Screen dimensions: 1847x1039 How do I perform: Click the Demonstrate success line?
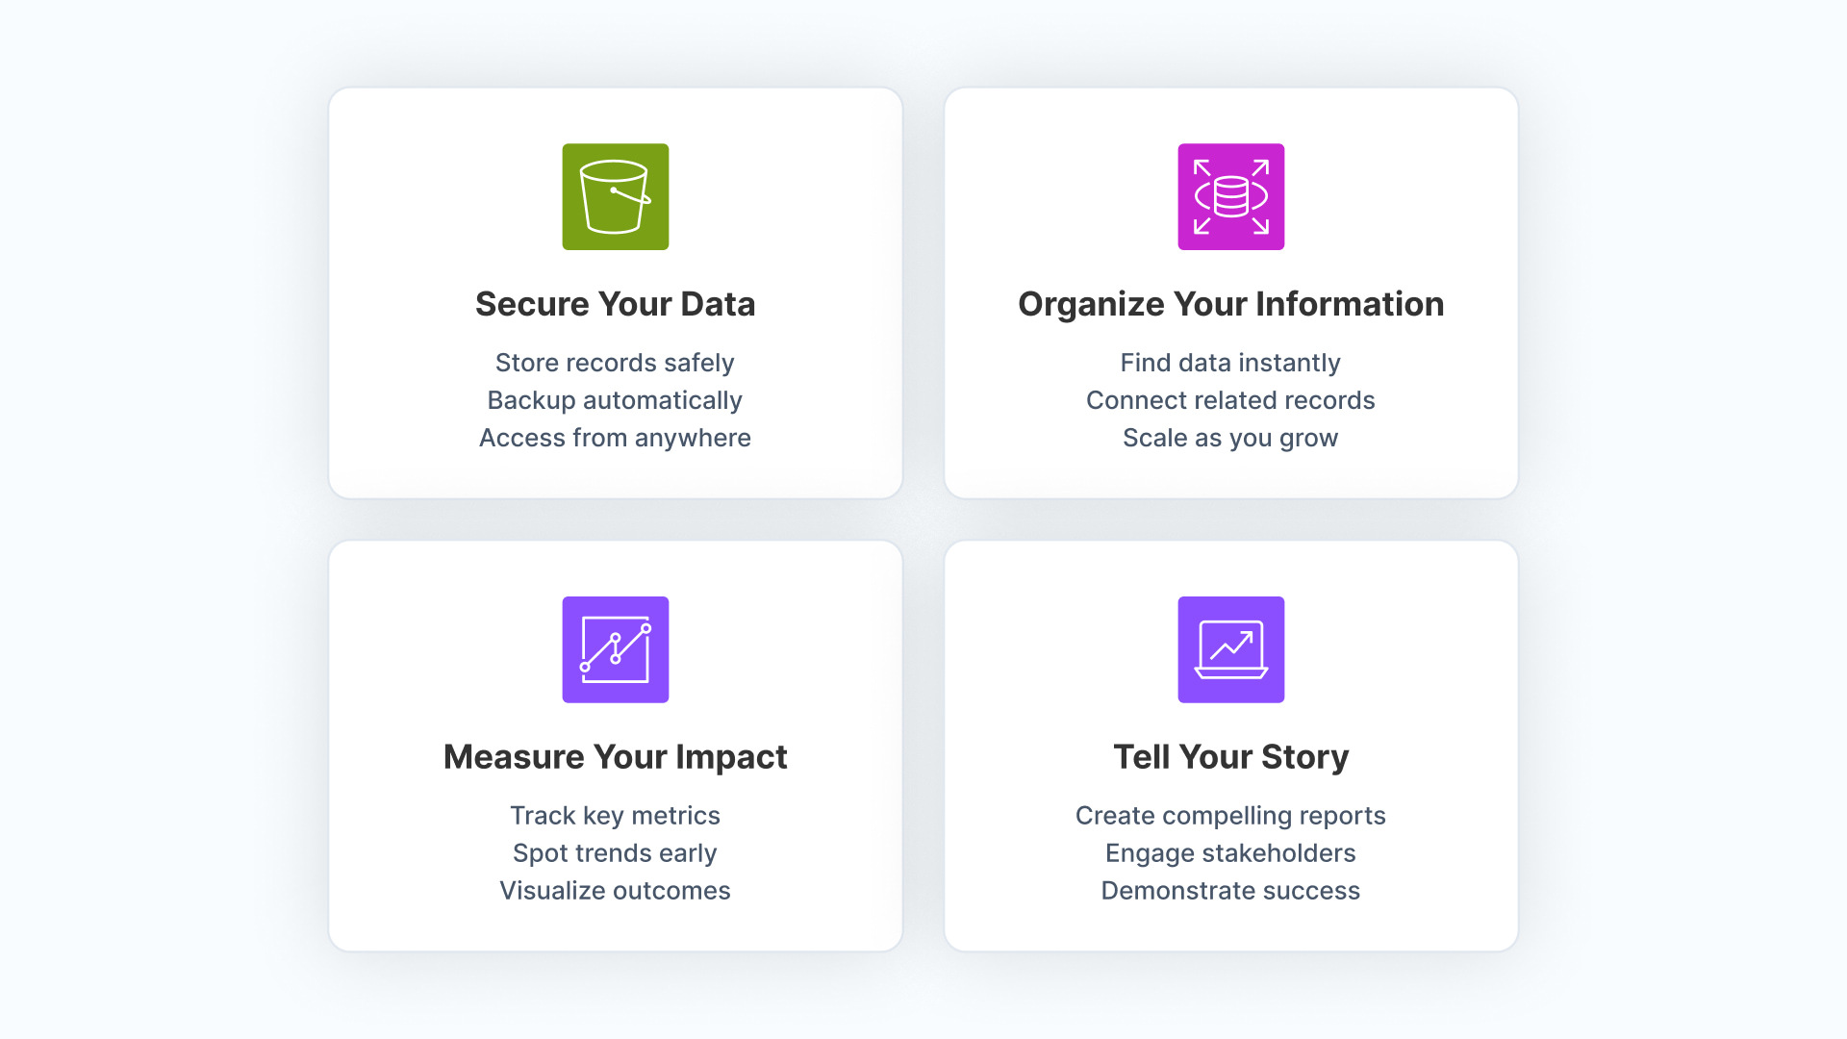coord(1230,890)
